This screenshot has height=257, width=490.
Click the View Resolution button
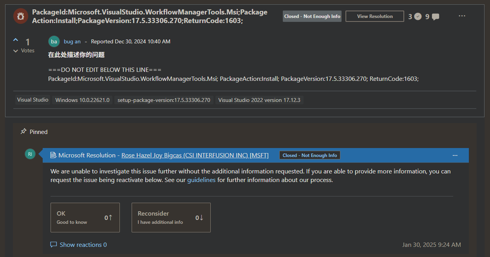[x=375, y=16]
